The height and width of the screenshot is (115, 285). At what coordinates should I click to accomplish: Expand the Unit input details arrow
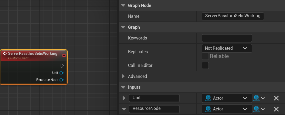click(x=124, y=98)
